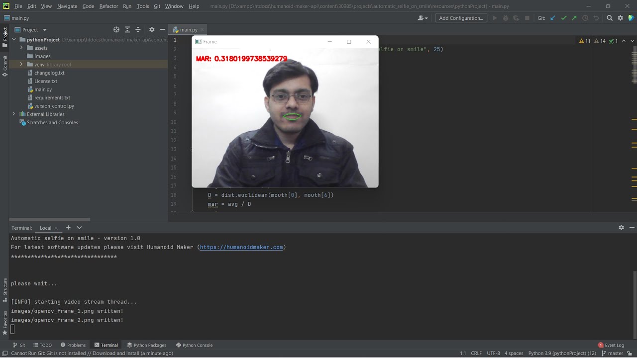Image resolution: width=637 pixels, height=358 pixels.
Task: Click Collapse All icon in Project panel
Action: coord(138,30)
